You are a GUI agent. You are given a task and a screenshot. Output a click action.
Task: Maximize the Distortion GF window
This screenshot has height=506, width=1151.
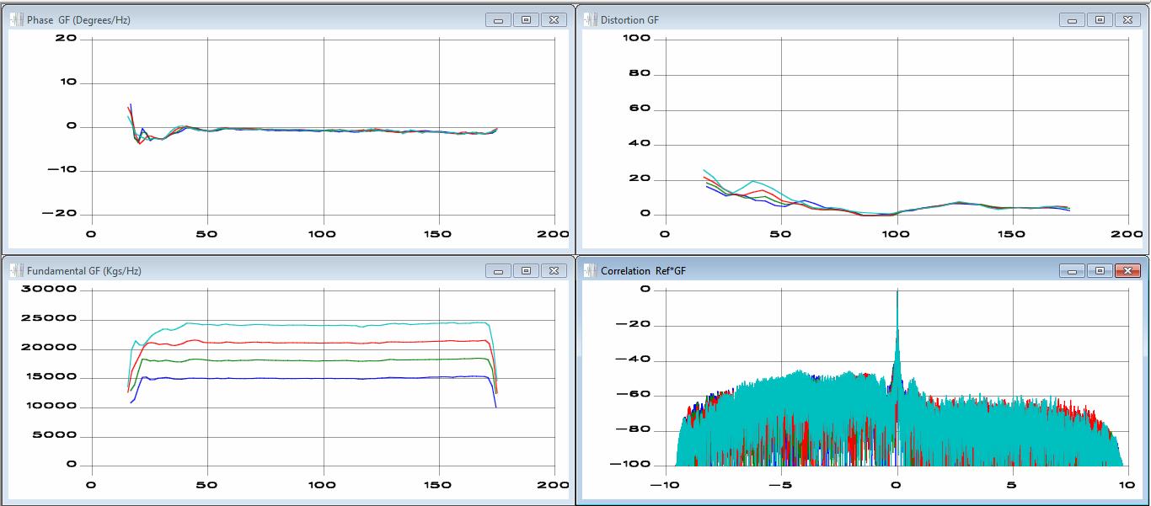point(1100,19)
